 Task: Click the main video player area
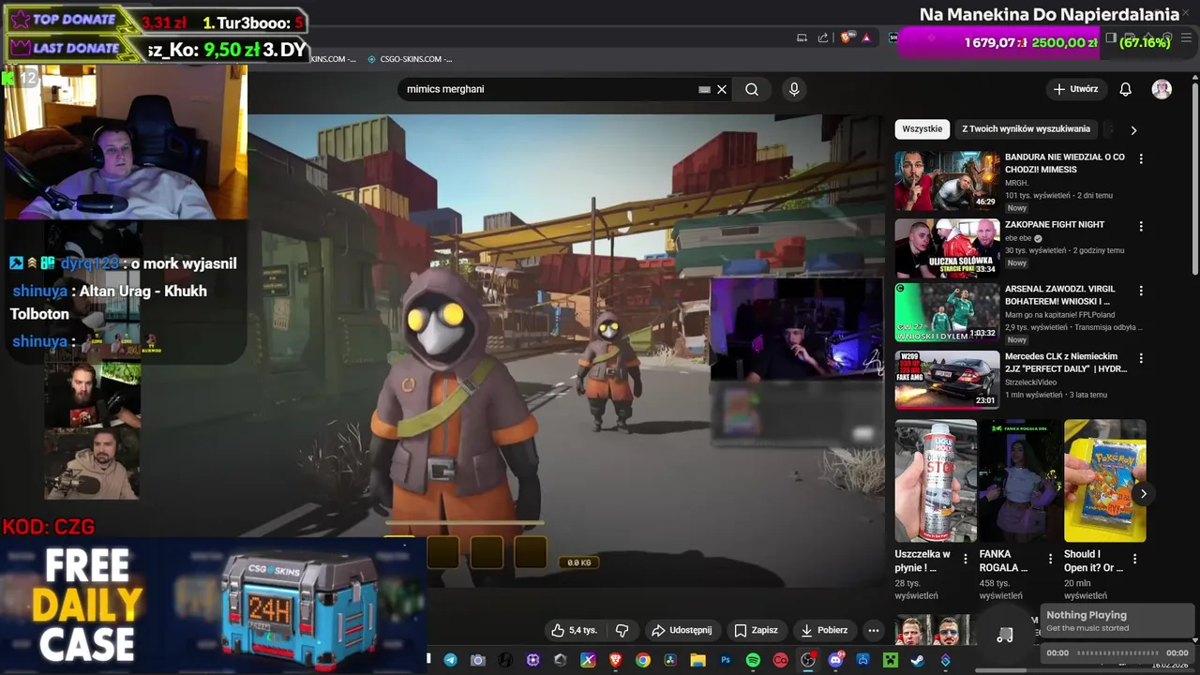click(x=566, y=352)
